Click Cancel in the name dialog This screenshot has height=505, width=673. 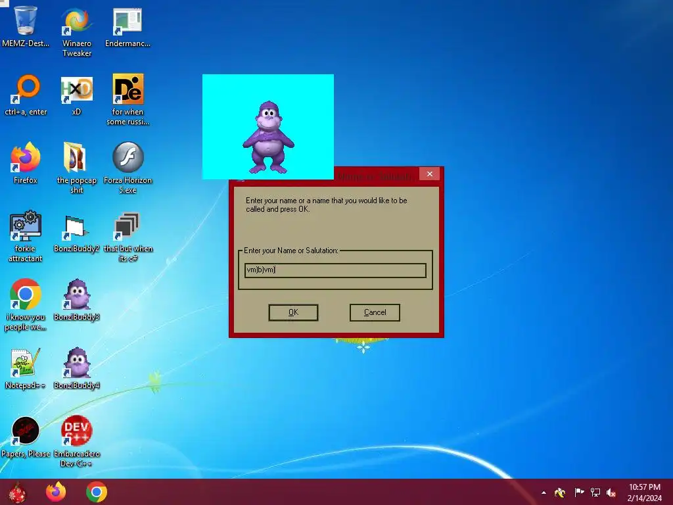(x=375, y=312)
